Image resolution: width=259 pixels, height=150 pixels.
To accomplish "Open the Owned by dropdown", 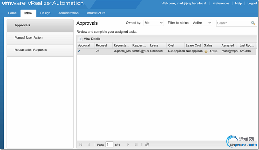I will (x=154, y=23).
